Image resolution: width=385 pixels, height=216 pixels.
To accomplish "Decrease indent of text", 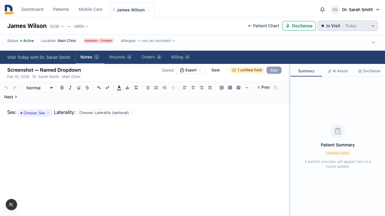I will tap(173, 88).
